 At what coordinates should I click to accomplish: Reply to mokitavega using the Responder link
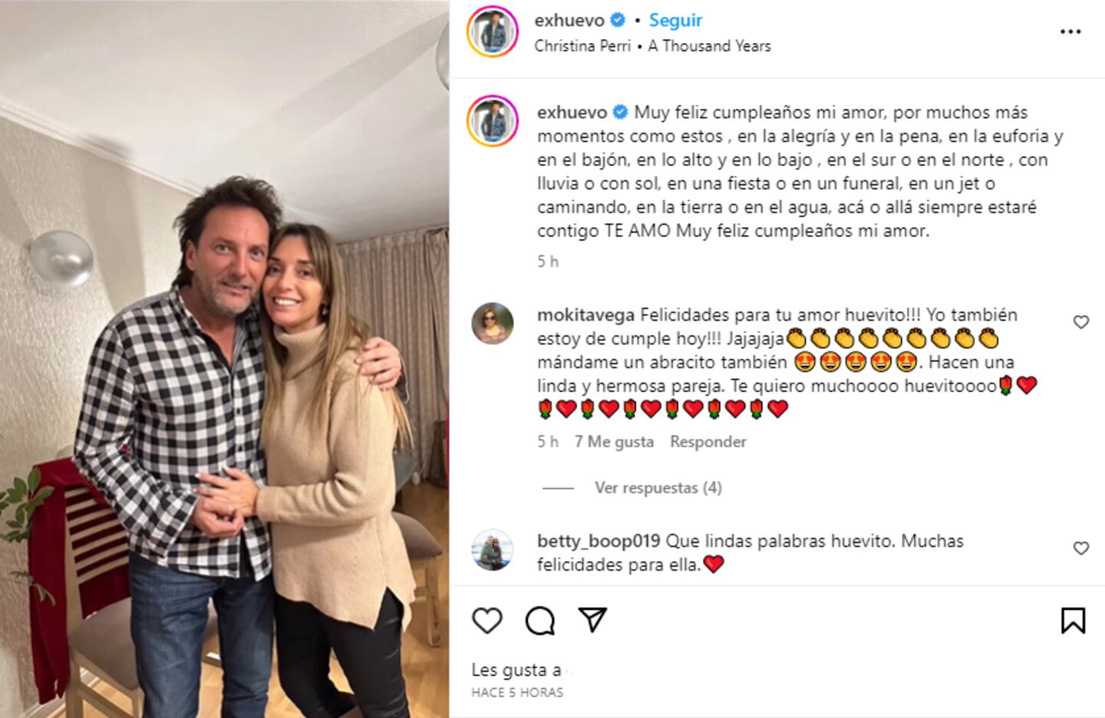pyautogui.click(x=707, y=441)
